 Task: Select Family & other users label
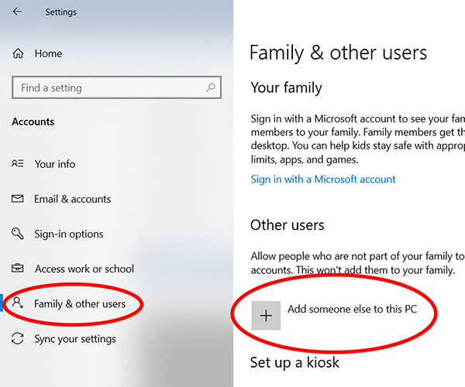pyautogui.click(x=80, y=303)
